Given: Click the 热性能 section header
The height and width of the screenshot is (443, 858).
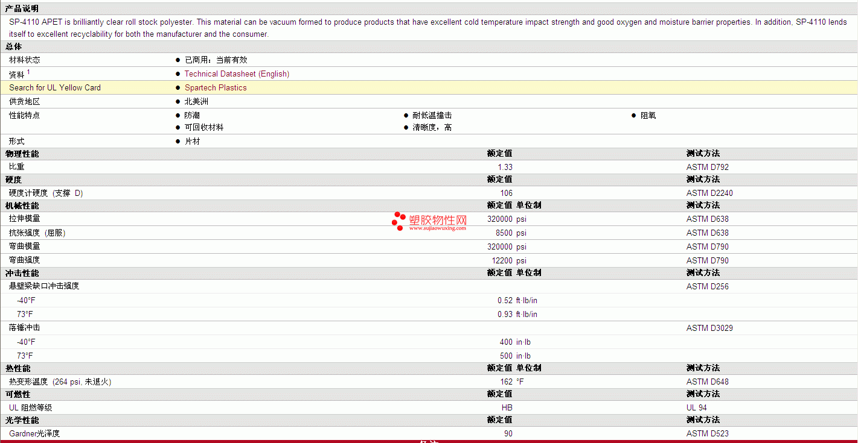Looking at the screenshot, I should coord(18,368).
